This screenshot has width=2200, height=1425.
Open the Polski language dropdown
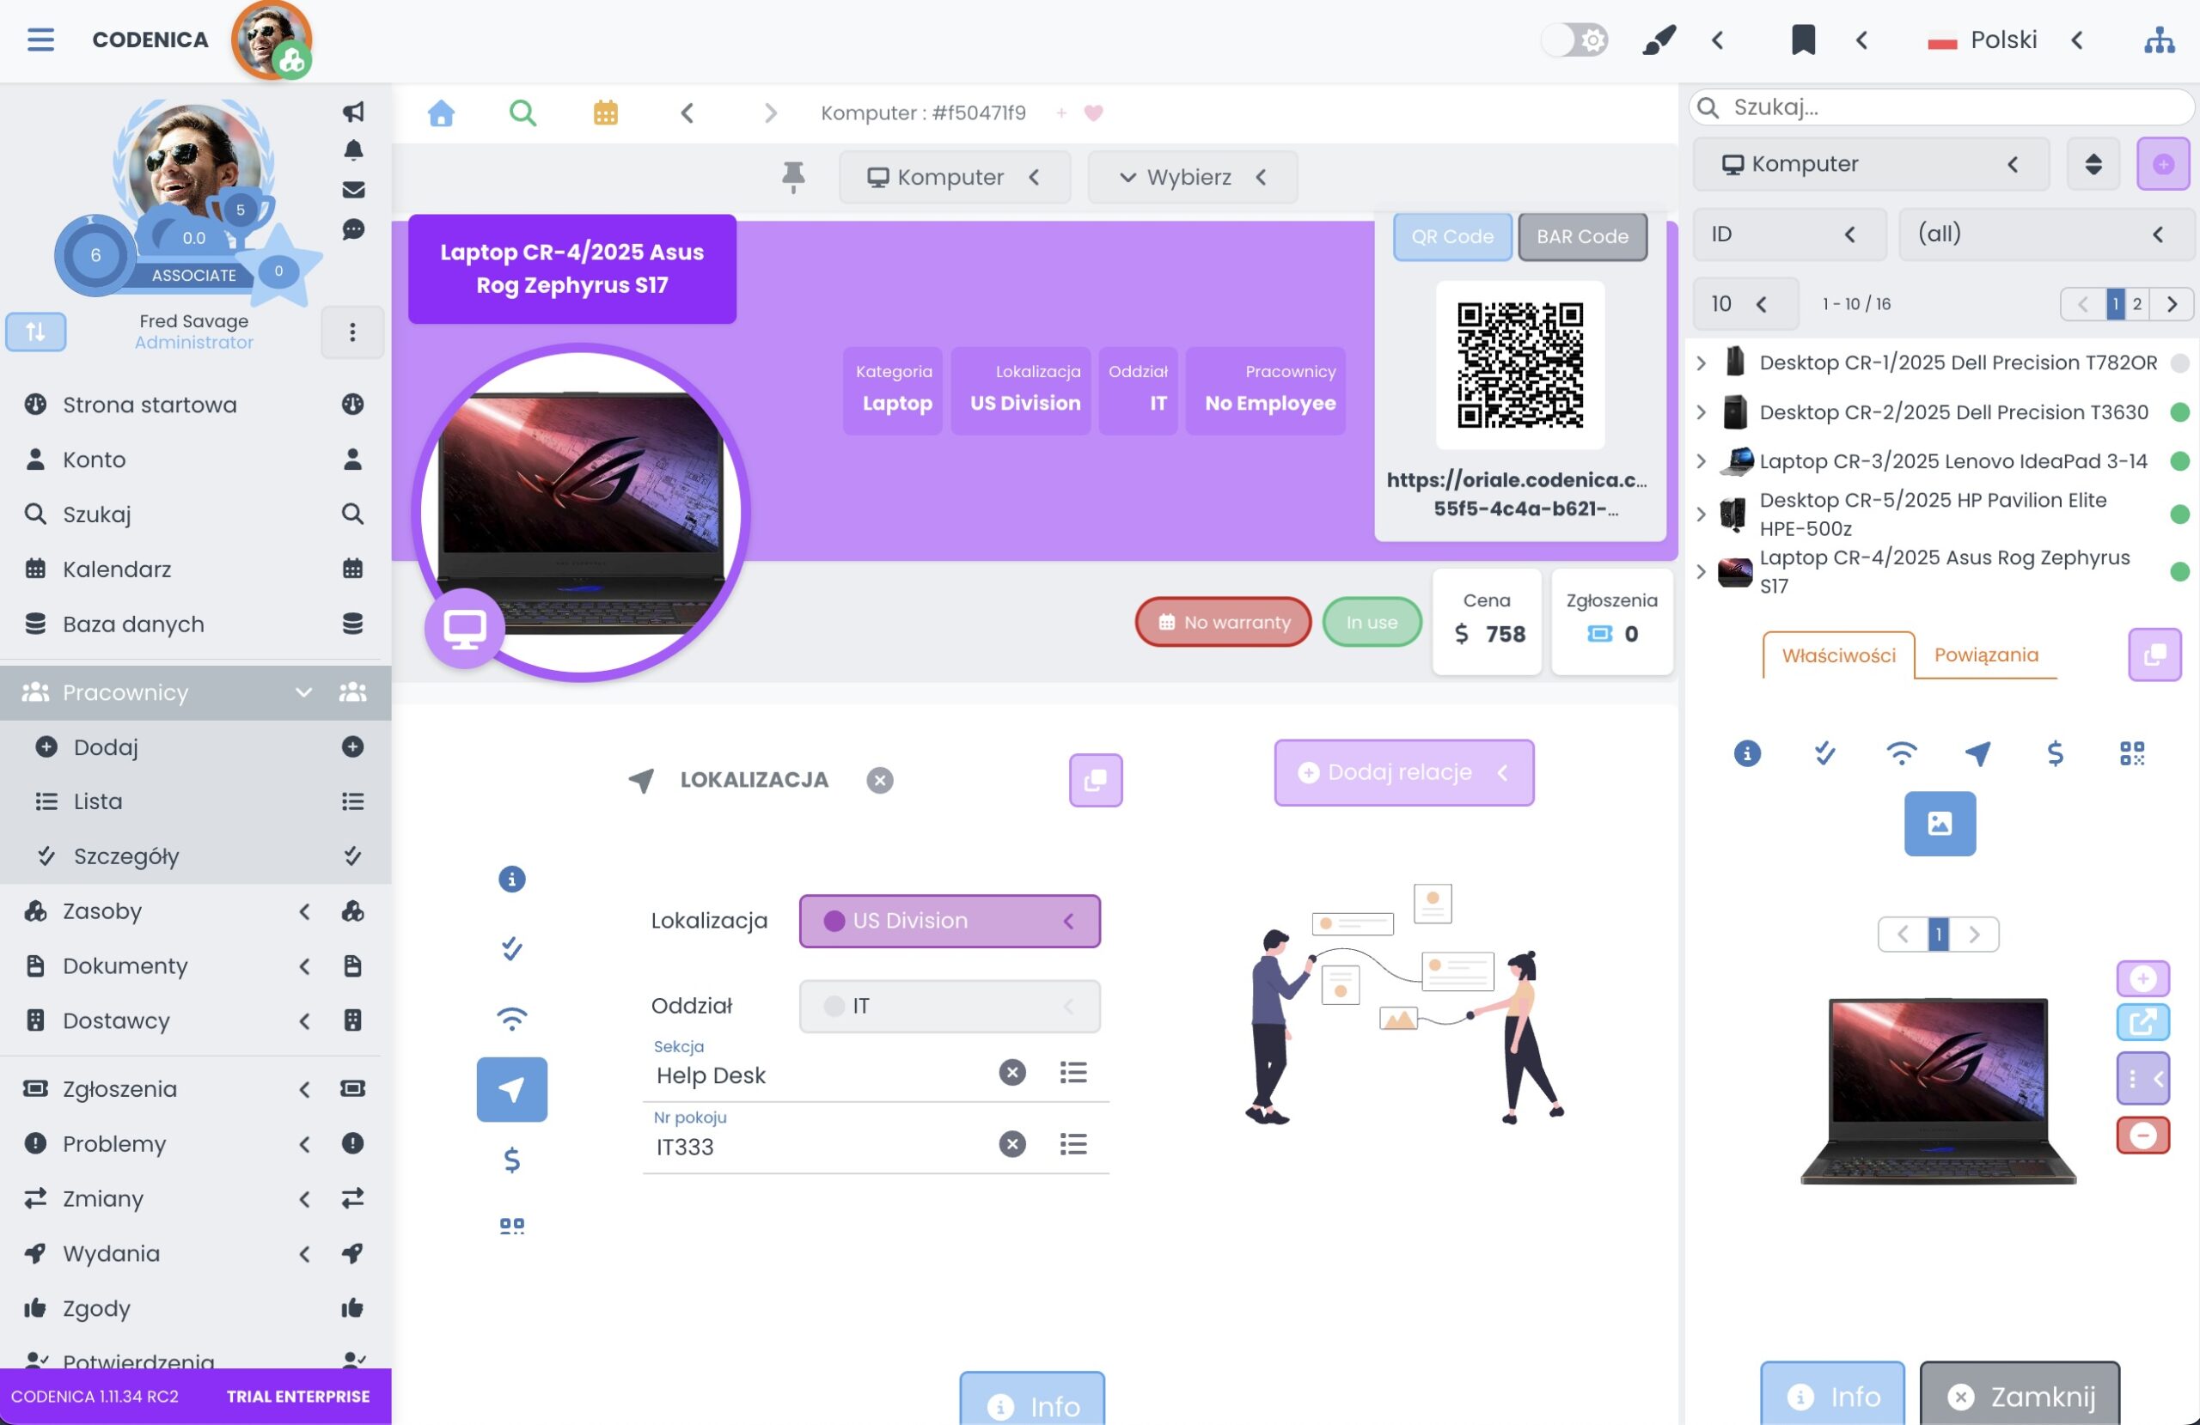(2002, 40)
